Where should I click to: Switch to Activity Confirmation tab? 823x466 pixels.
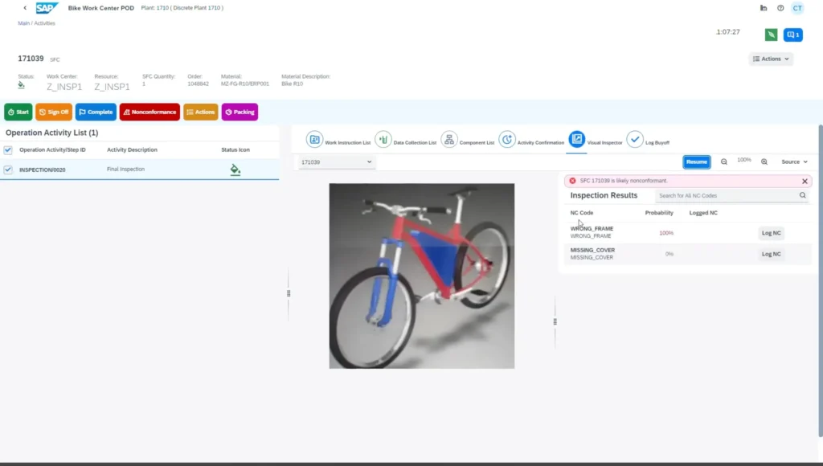point(531,140)
